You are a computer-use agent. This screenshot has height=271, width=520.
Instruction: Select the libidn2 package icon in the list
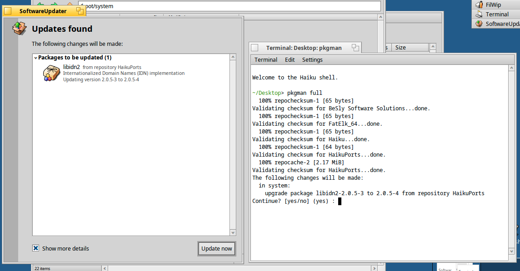51,73
